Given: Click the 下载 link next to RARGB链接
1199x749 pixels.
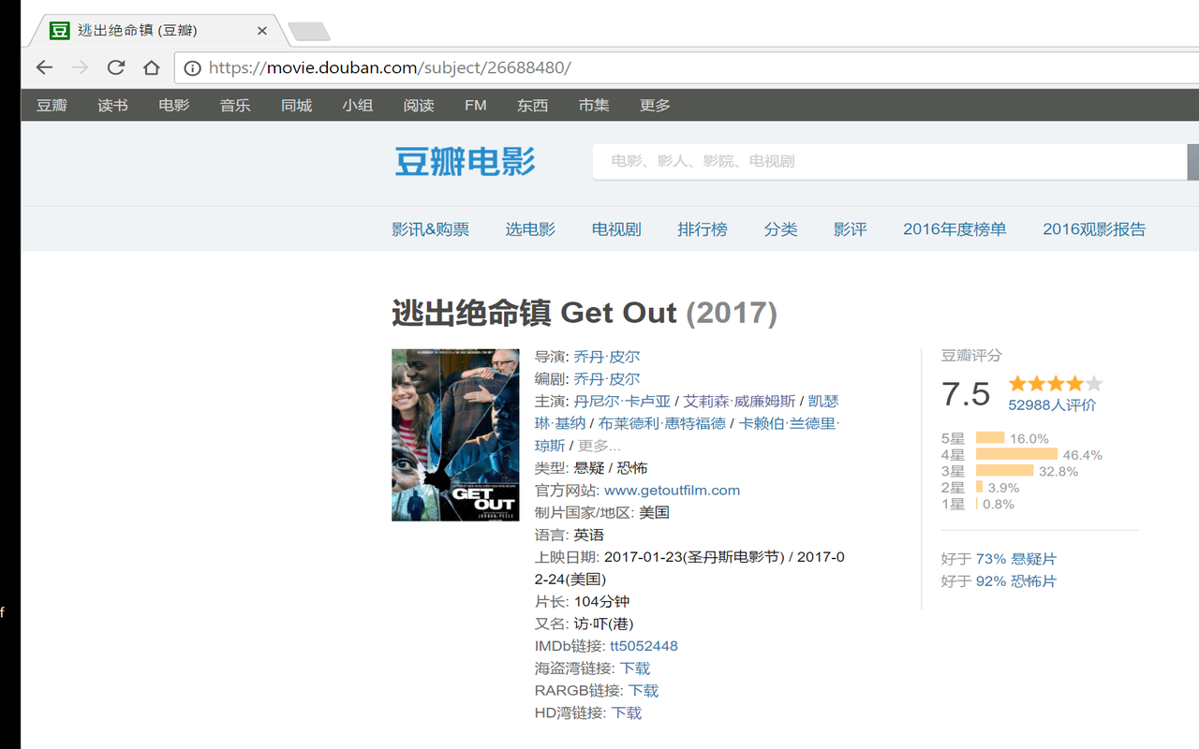Looking at the screenshot, I should [x=644, y=690].
